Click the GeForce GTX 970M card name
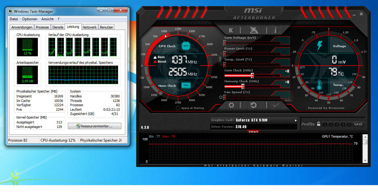The width and height of the screenshot is (378, 196). pyautogui.click(x=252, y=120)
